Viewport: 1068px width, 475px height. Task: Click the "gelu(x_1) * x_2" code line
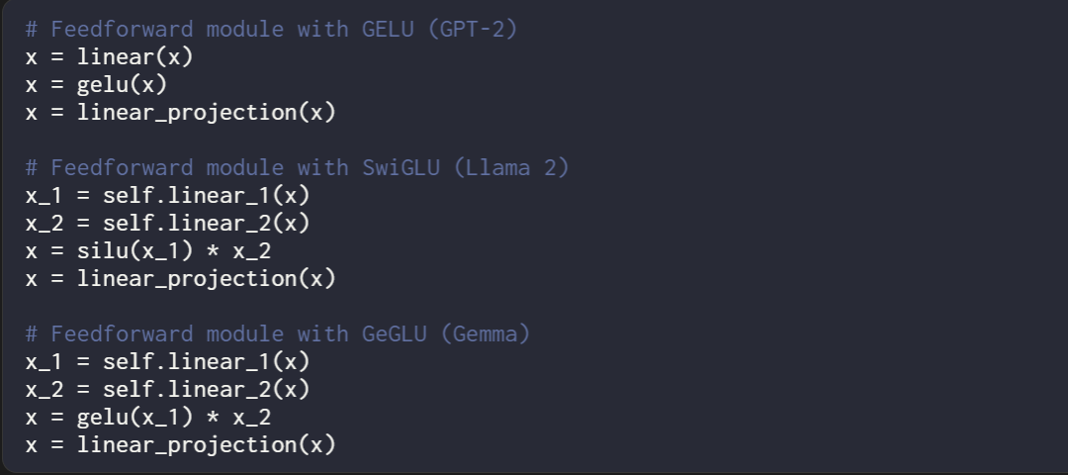(x=148, y=418)
